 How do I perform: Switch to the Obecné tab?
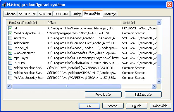pyautogui.click(x=10, y=14)
